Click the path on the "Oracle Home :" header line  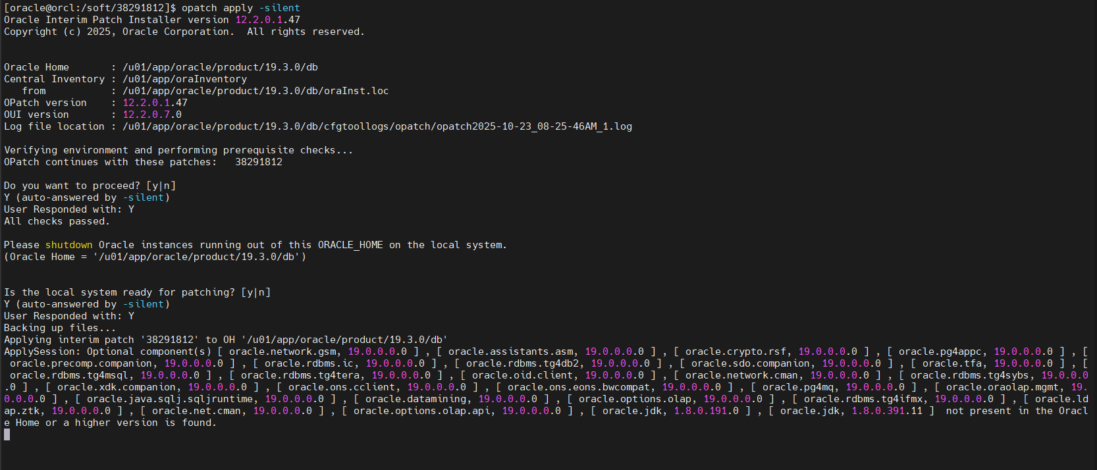pos(220,67)
